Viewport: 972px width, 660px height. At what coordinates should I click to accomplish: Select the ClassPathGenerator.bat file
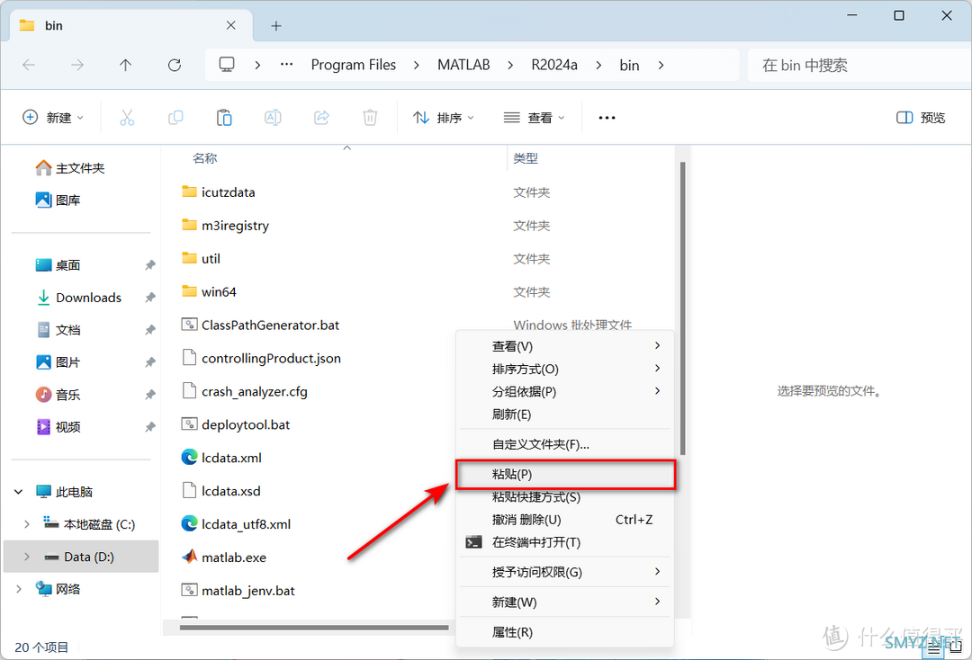tap(260, 325)
